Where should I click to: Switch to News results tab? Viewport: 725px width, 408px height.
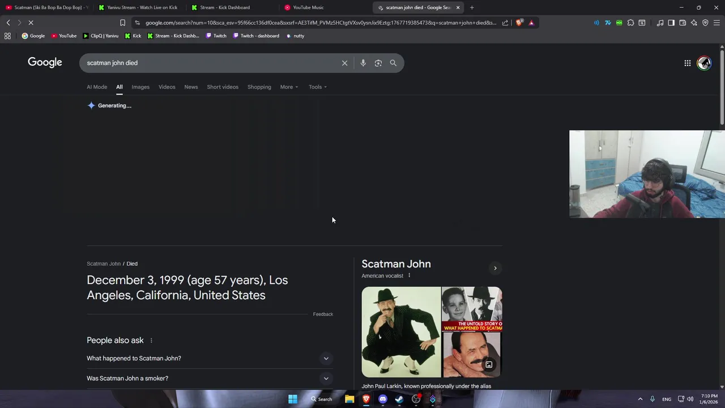(x=191, y=87)
